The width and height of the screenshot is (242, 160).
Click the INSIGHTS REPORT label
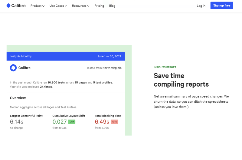coord(165,67)
